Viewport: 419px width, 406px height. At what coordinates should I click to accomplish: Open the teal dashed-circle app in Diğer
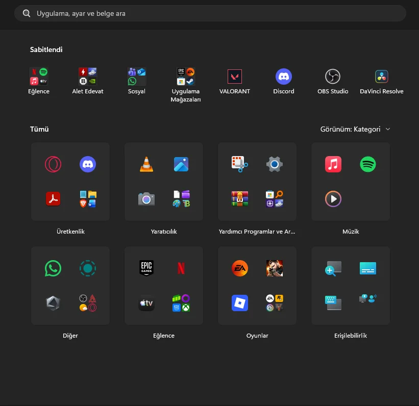[x=88, y=268]
